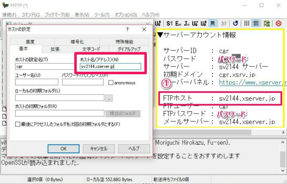
Task: Close the ホストの設定 dialog
Action: pos(144,30)
